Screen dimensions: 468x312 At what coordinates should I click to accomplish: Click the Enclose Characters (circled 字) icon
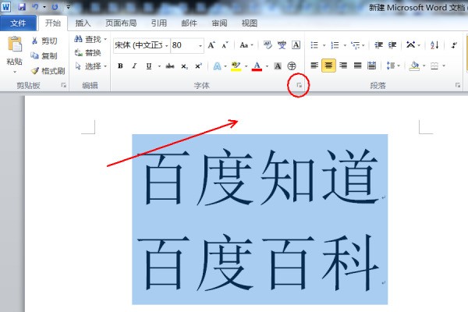click(292, 66)
